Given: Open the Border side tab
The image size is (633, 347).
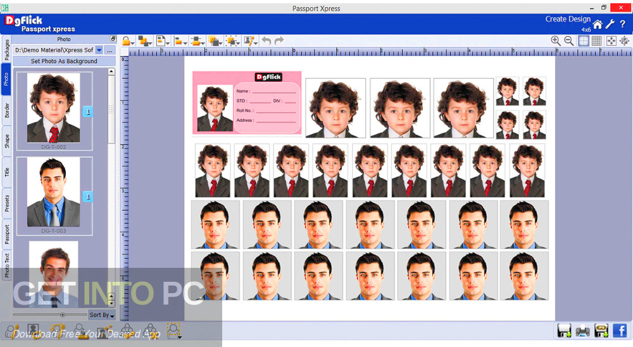Looking at the screenshot, I should (x=6, y=110).
